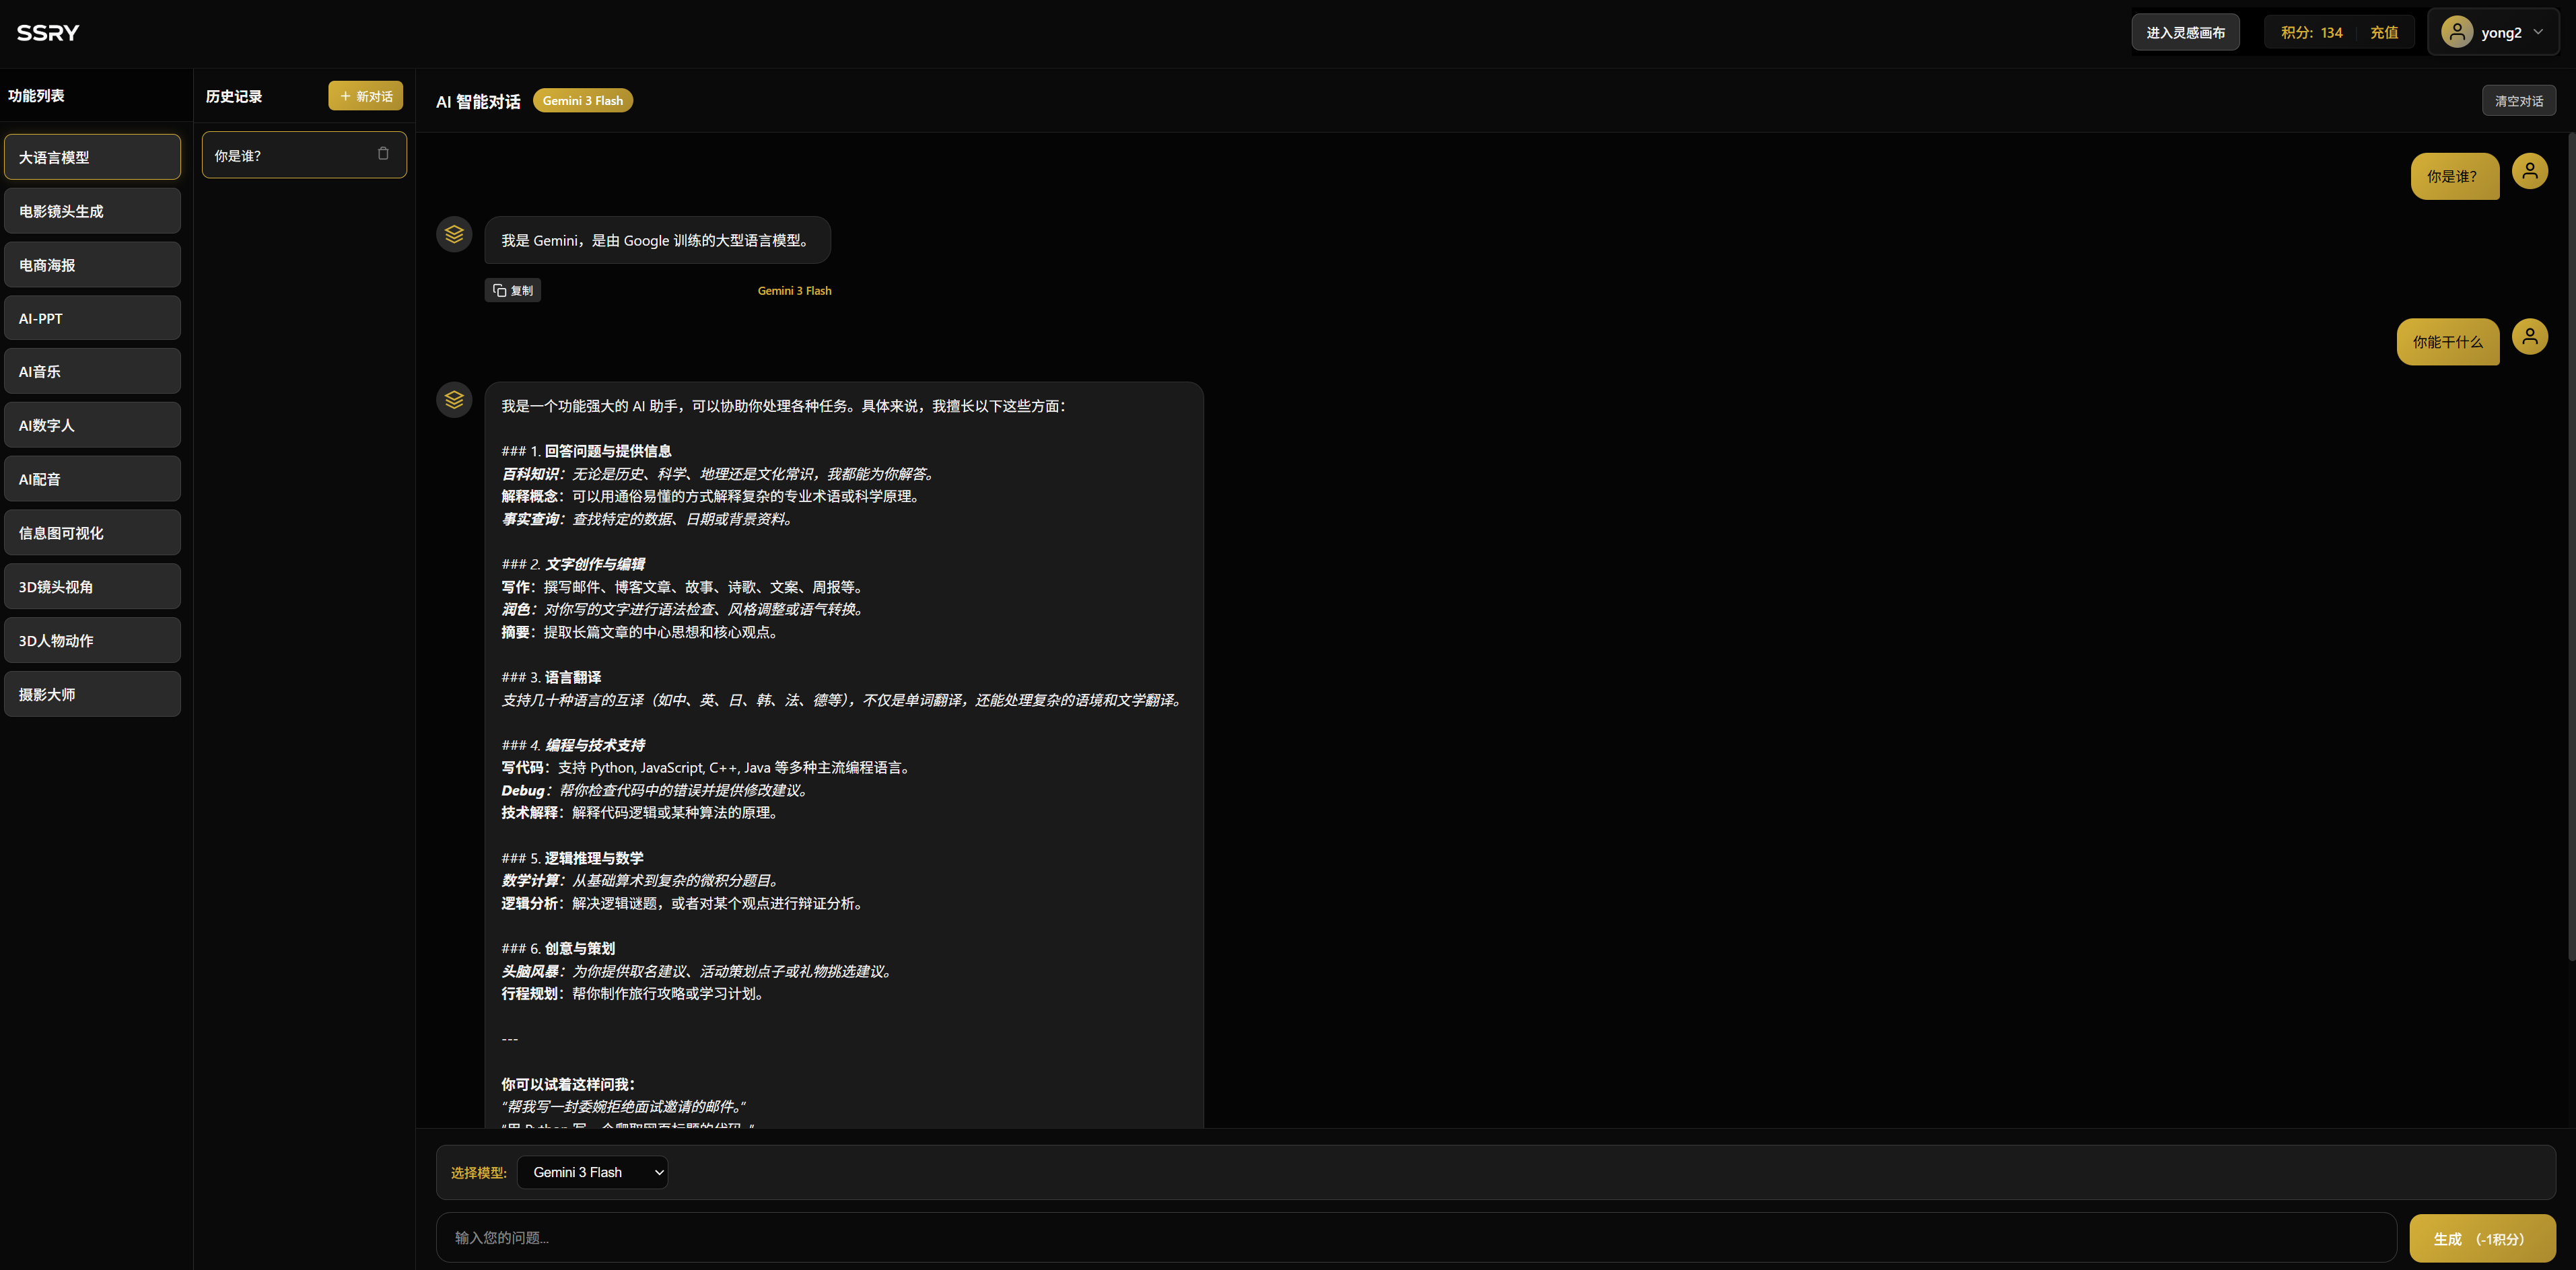Click user avatar beside 你是谁? message

pyautogui.click(x=2529, y=171)
